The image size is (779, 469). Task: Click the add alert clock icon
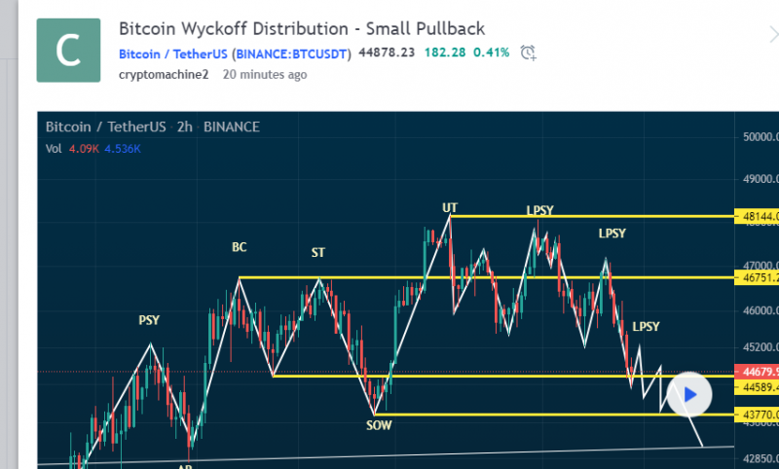528,53
